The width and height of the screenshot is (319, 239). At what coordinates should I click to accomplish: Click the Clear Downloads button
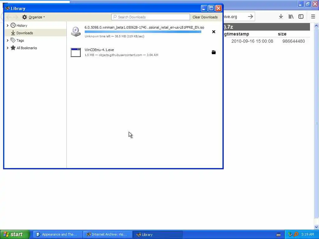[205, 17]
